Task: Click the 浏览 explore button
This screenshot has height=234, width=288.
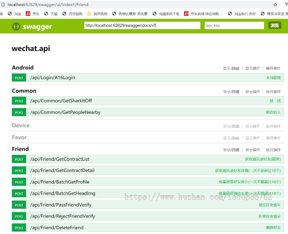Action: click(x=275, y=26)
